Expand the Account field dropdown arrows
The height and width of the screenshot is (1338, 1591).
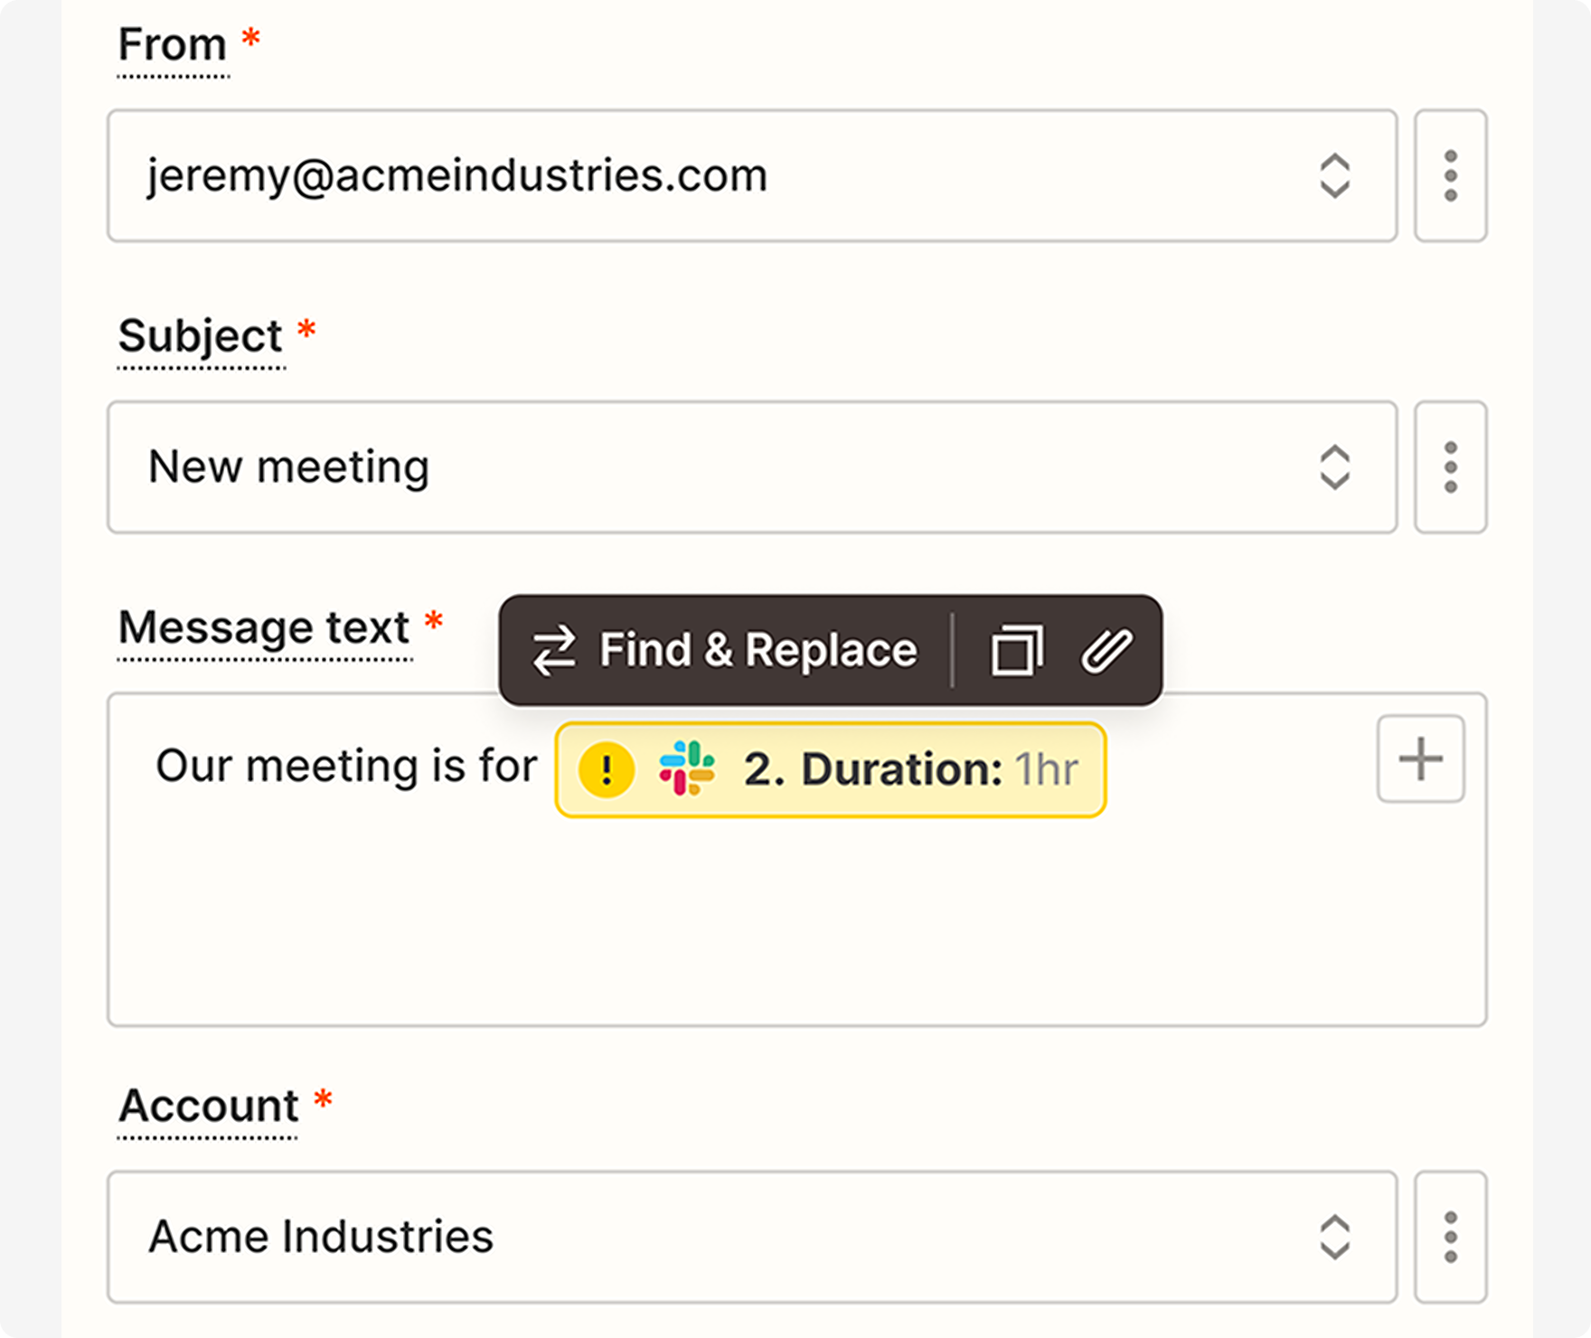(1334, 1237)
